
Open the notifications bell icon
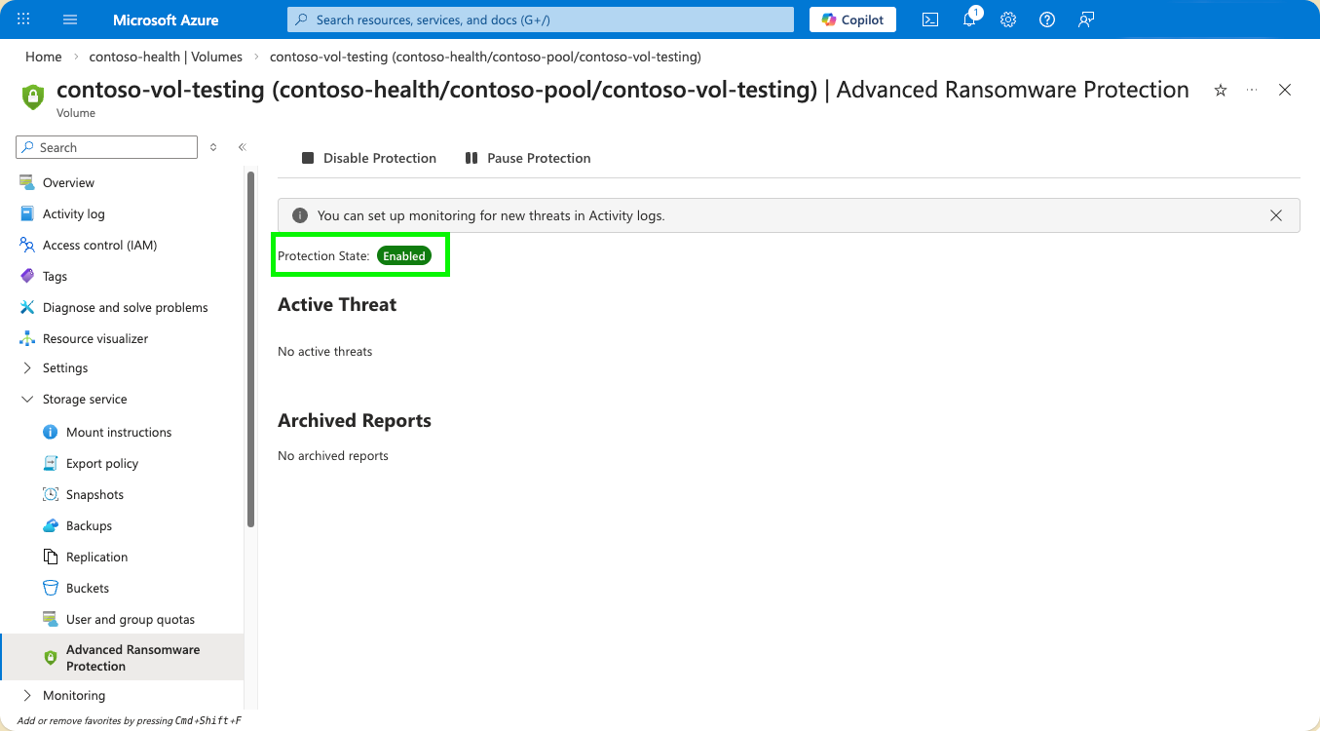coord(970,19)
